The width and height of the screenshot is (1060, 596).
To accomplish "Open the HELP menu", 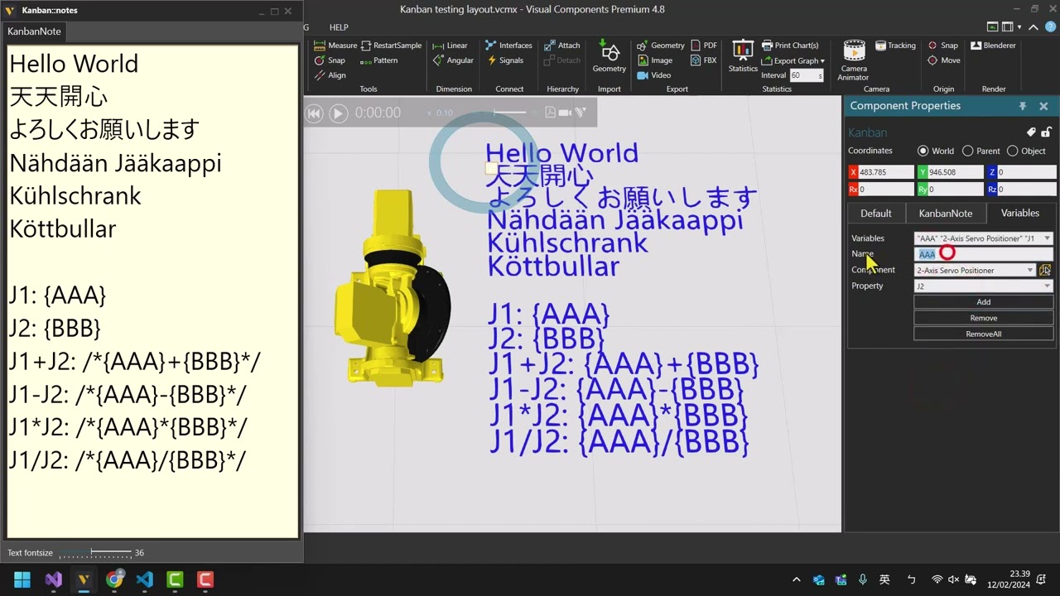I will point(339,27).
